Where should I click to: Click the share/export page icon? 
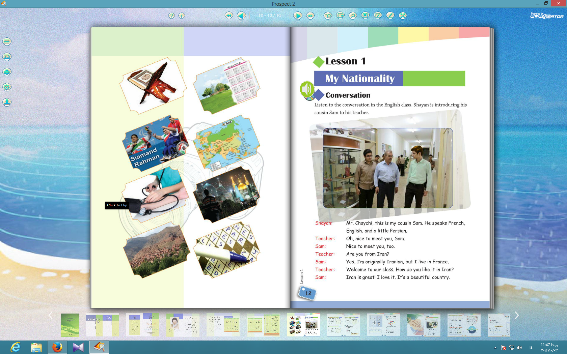340,16
